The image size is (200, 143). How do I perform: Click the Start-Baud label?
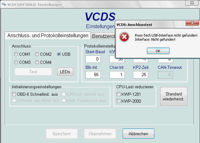click(x=95, y=52)
